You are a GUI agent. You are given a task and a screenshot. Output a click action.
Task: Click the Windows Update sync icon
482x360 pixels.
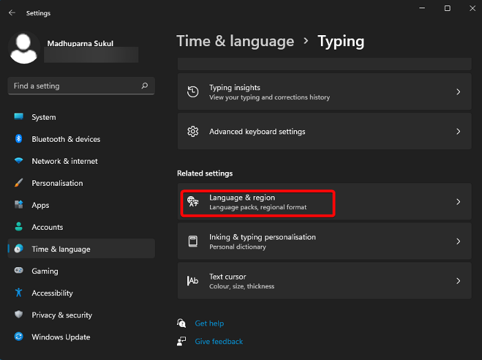[19, 337]
